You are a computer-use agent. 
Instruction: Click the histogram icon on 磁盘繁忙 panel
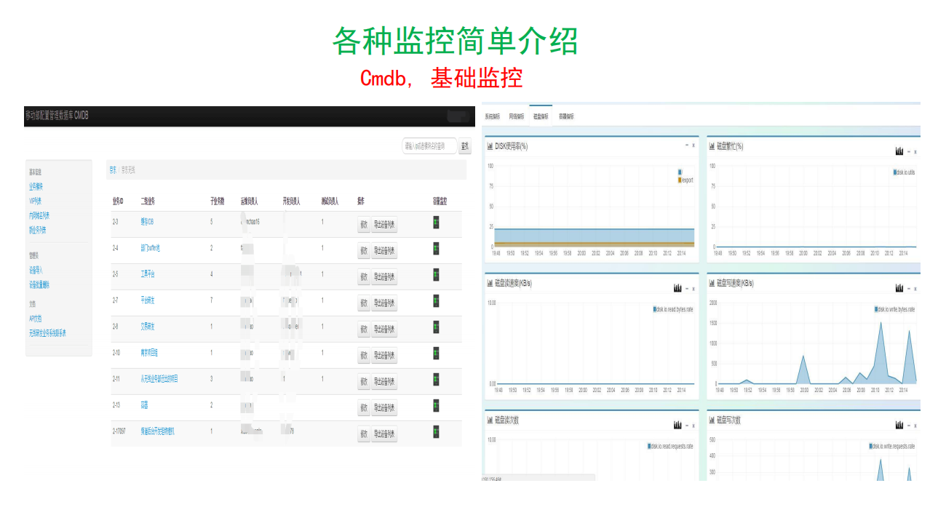click(900, 151)
